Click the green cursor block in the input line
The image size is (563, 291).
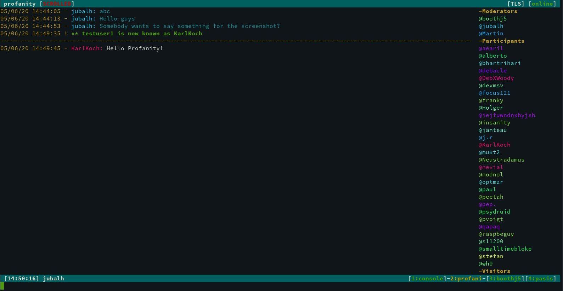pos(2,285)
